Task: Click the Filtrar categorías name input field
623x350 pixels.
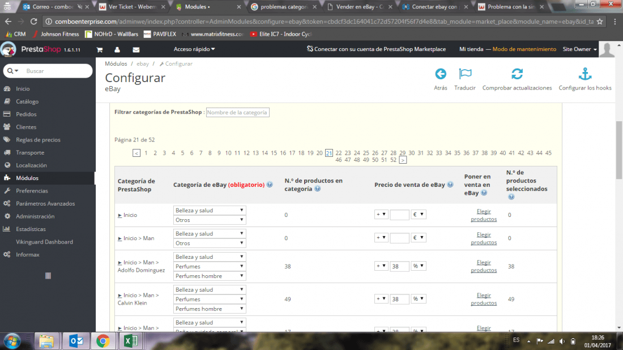Action: coord(238,113)
